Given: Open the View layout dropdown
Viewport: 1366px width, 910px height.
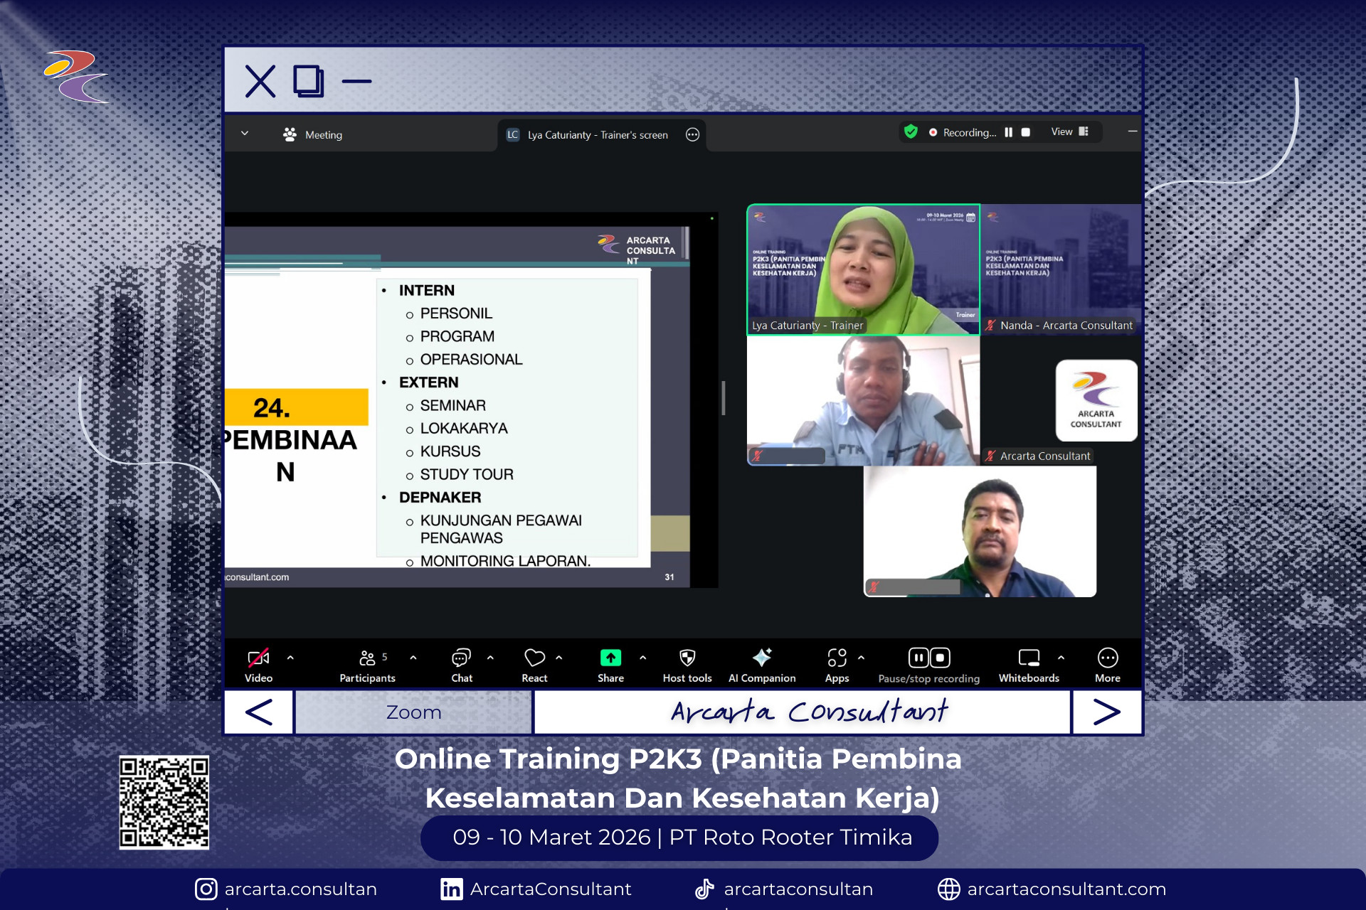Looking at the screenshot, I should pyautogui.click(x=1069, y=132).
